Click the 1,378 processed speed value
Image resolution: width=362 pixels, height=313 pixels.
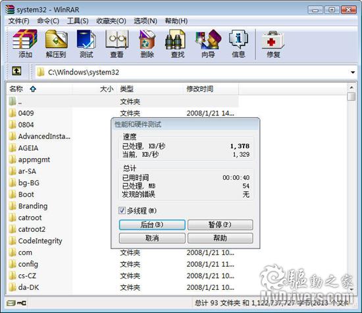coord(240,146)
